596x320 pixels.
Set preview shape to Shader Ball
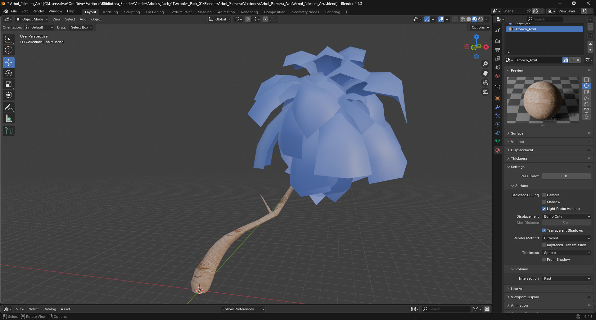(x=586, y=104)
